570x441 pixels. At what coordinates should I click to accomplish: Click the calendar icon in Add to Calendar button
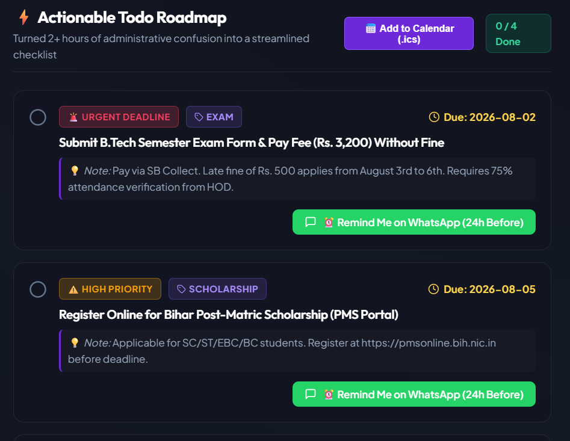[x=370, y=28]
